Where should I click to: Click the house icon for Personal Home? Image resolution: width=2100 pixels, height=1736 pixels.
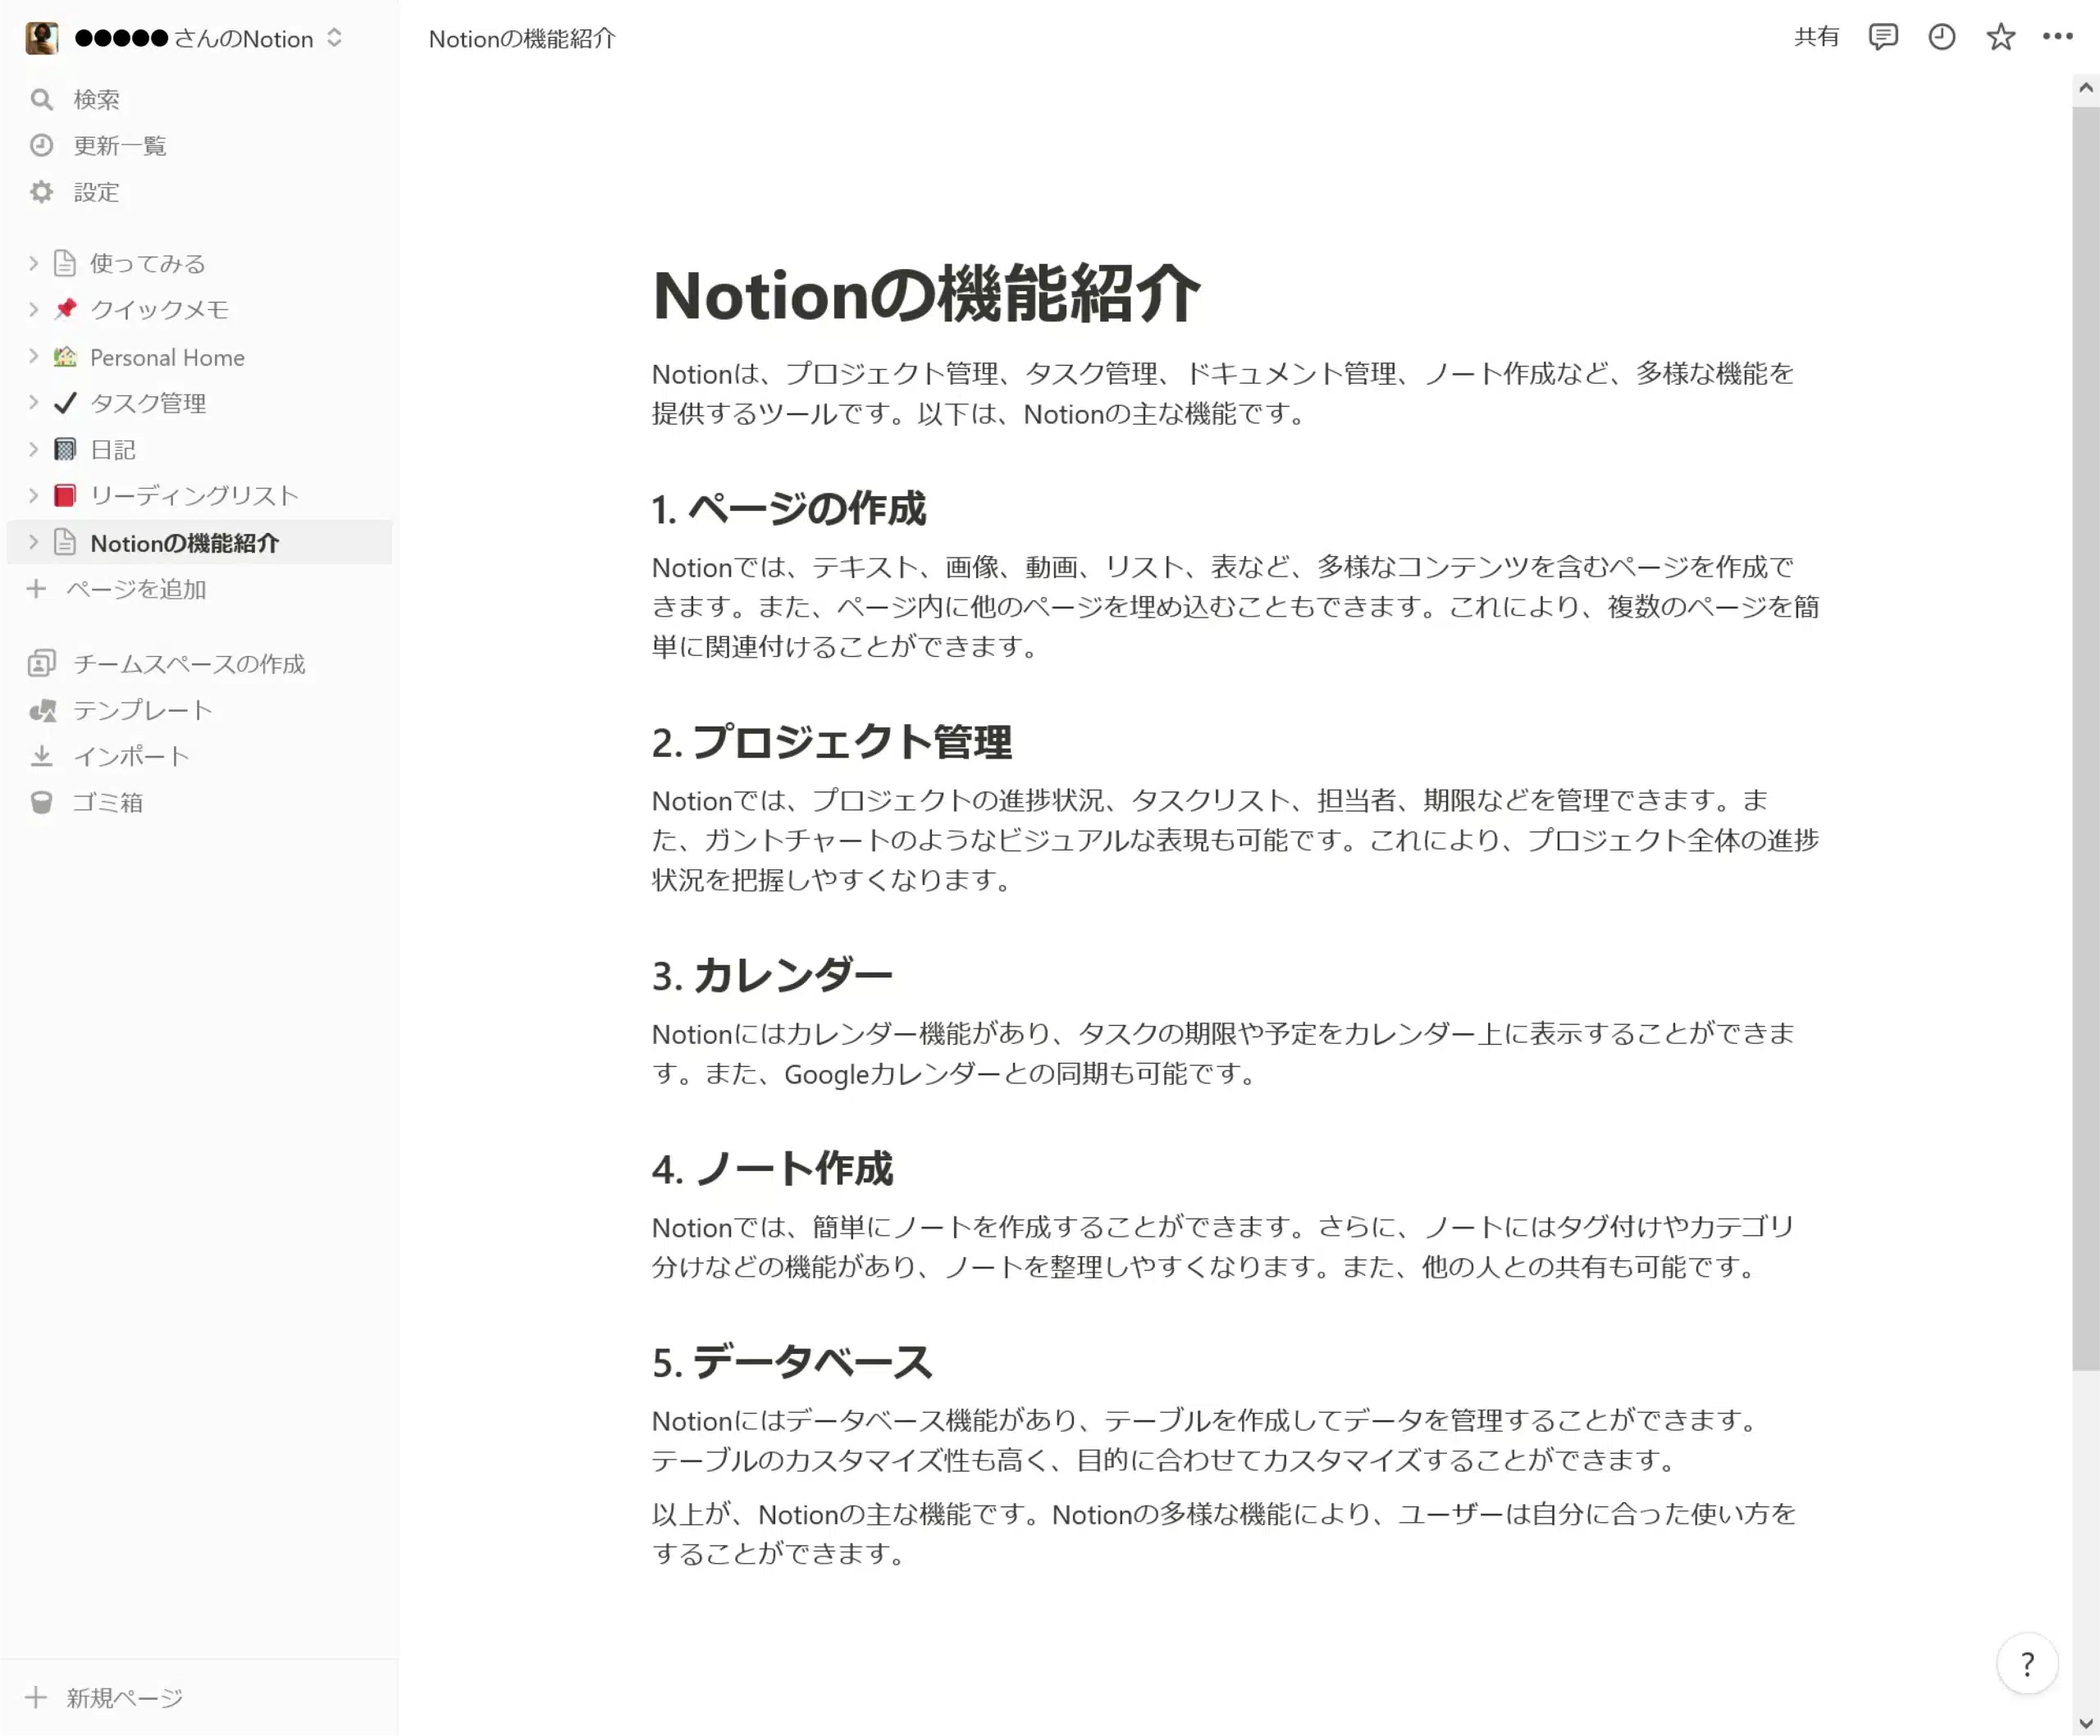pos(65,357)
